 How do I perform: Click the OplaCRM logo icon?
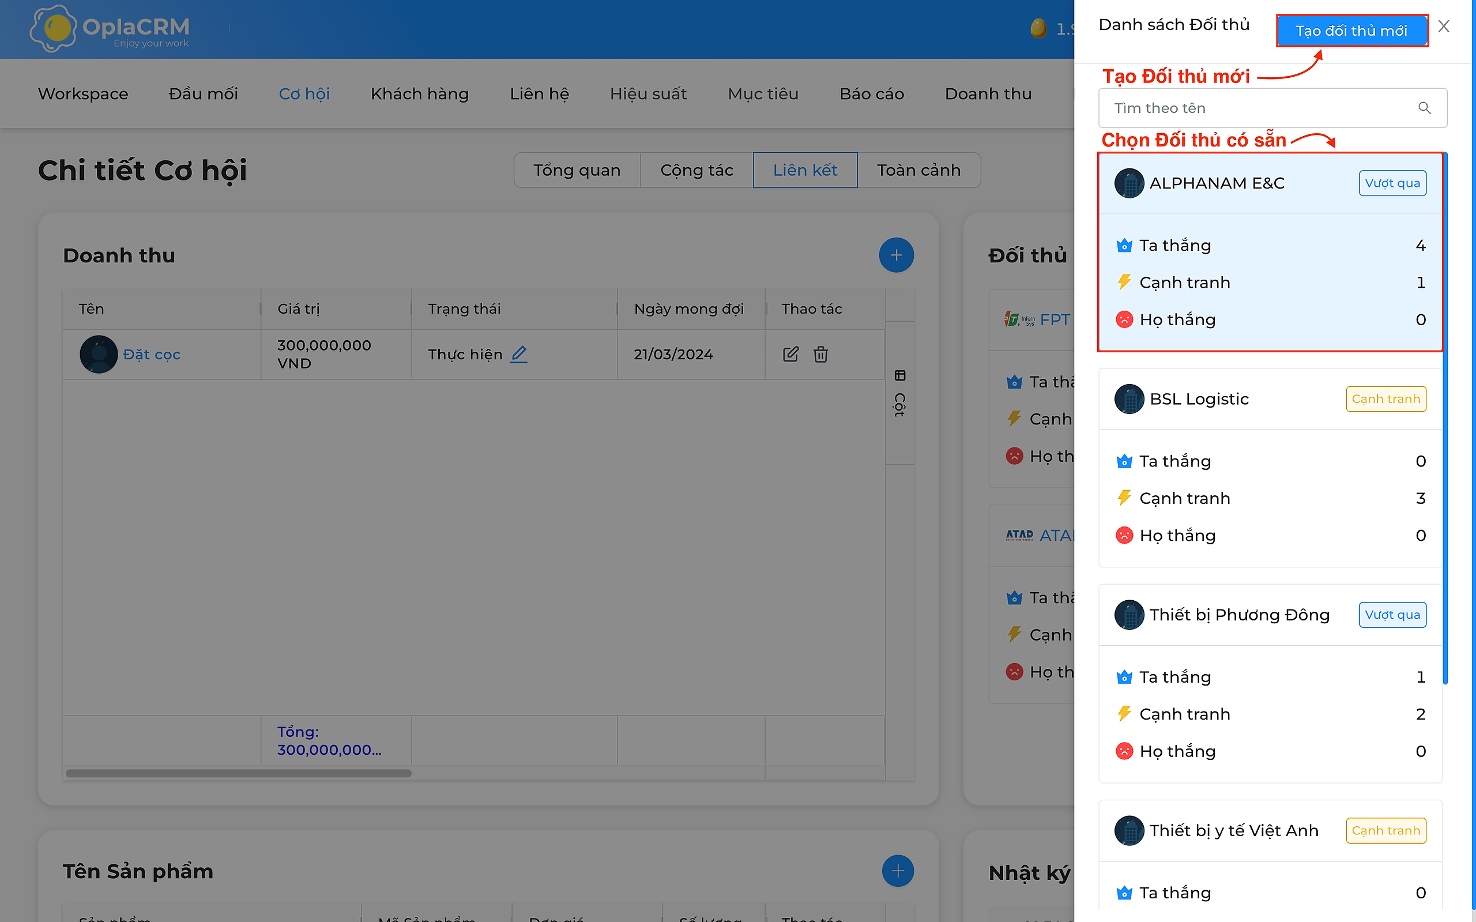click(53, 28)
